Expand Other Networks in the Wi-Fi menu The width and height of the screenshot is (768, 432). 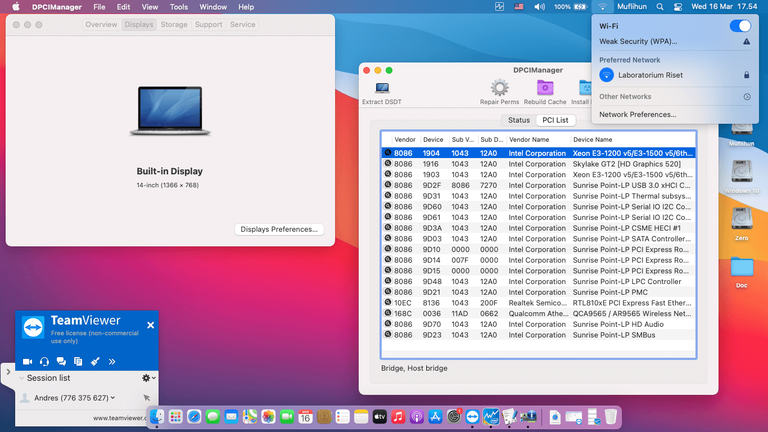(x=747, y=96)
